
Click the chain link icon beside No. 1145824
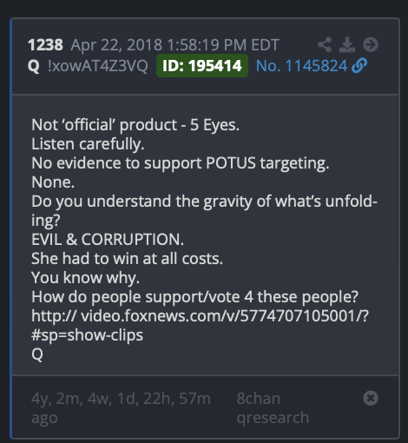click(x=359, y=65)
